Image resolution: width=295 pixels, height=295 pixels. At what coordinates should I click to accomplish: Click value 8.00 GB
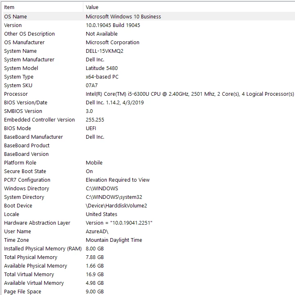95,249
